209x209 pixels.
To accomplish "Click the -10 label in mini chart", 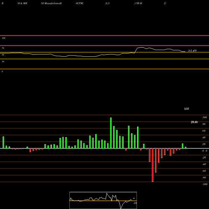I will click(135, 203).
